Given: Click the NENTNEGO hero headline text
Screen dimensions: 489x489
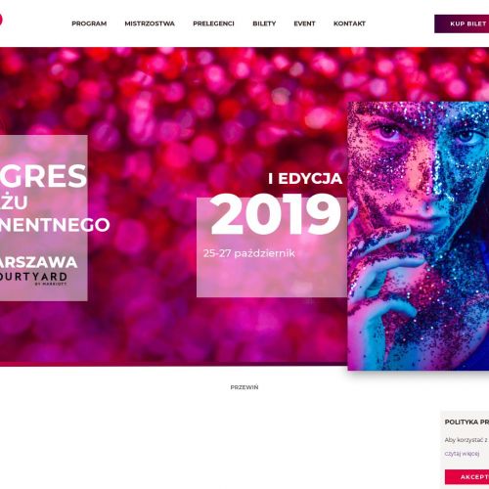Looking at the screenshot, I should pyautogui.click(x=55, y=225).
